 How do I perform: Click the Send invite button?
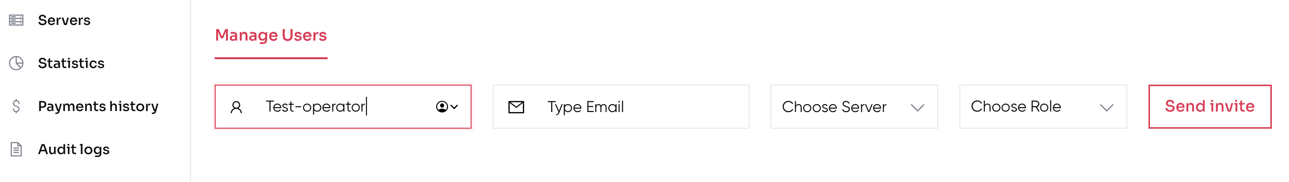(x=1209, y=107)
